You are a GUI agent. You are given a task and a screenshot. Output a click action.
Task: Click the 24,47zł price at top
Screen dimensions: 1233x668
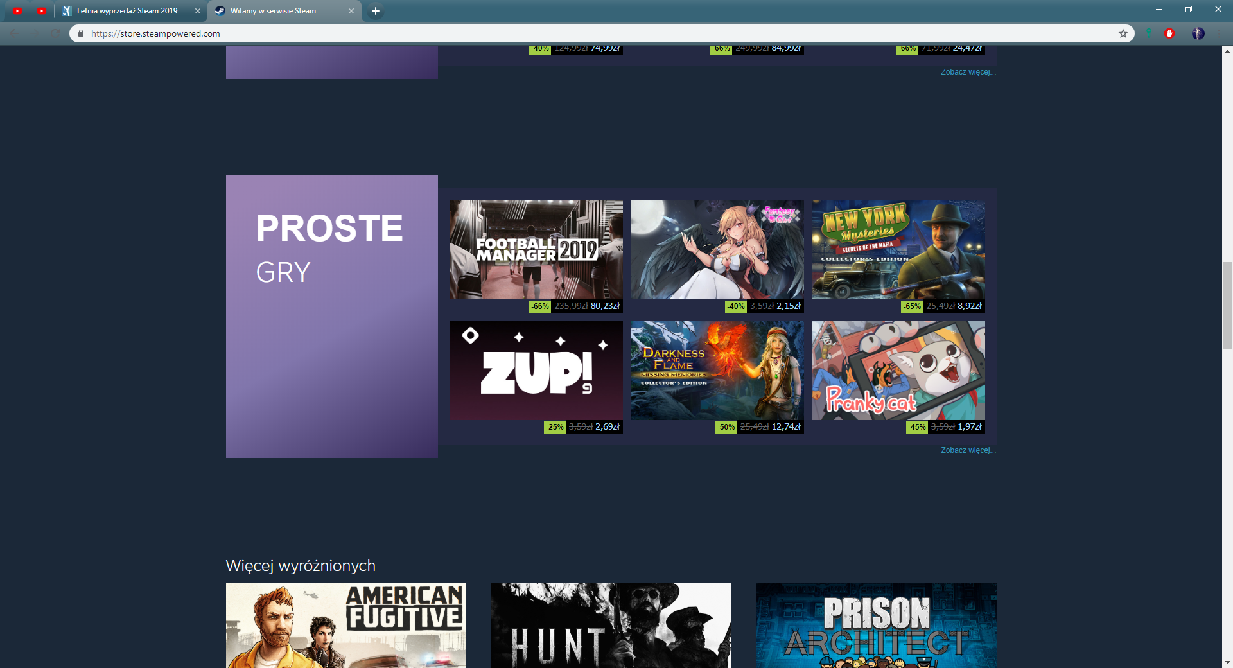tap(967, 49)
